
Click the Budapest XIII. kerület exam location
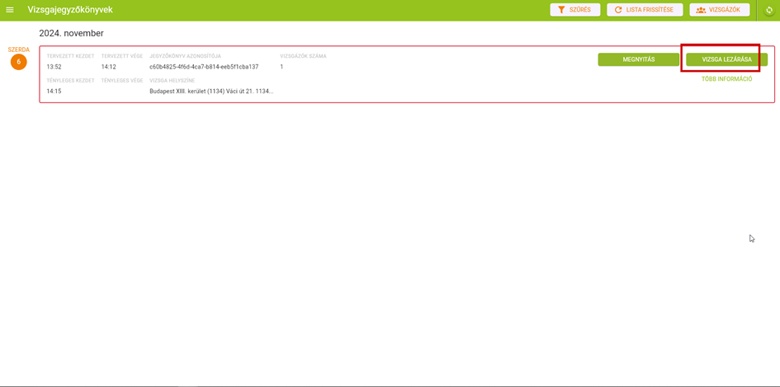[x=211, y=92]
